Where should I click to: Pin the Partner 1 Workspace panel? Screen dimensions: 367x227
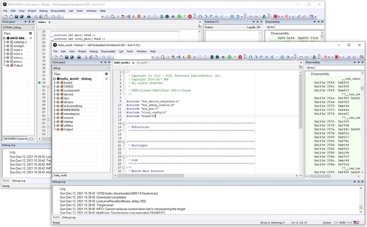tap(105, 62)
